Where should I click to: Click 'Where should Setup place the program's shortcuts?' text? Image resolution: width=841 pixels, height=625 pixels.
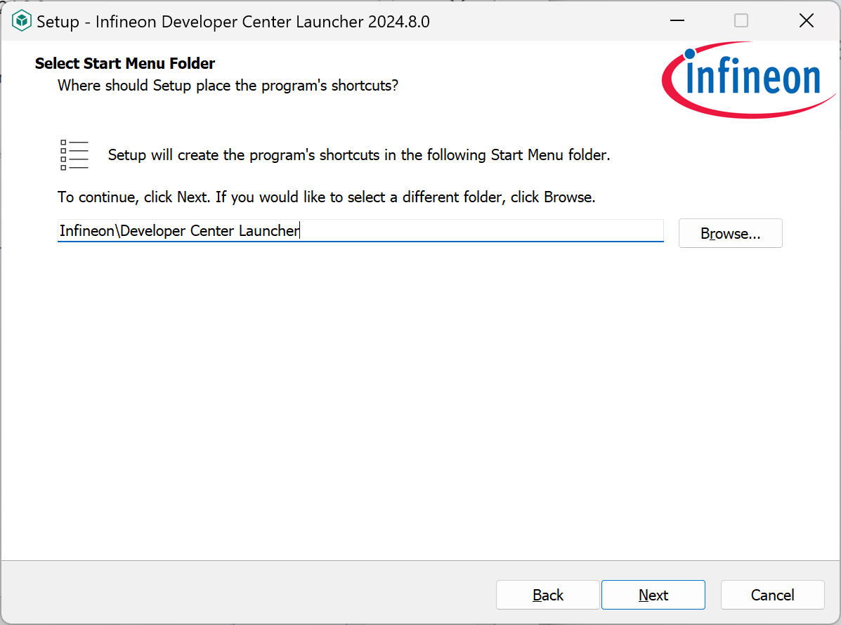tap(228, 85)
